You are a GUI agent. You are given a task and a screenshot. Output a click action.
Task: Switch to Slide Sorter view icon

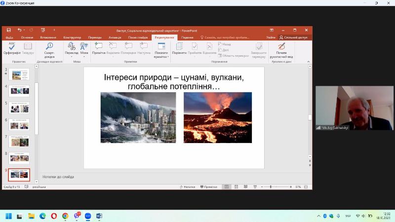pyautogui.click(x=236, y=187)
